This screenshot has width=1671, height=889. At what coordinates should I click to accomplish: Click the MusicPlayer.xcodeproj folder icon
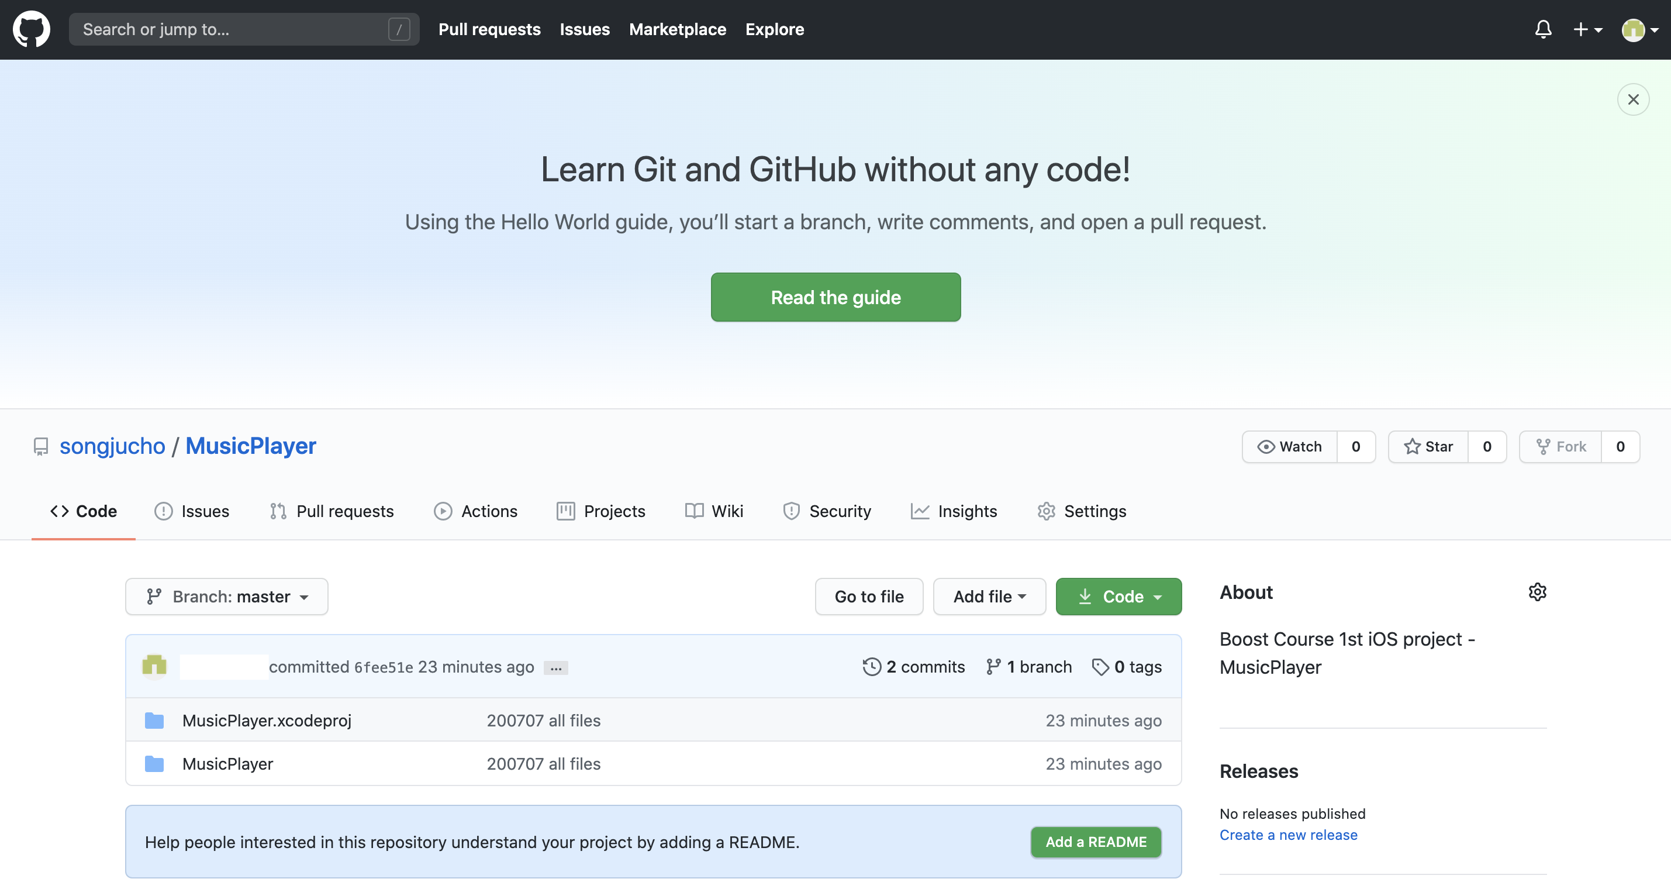(154, 721)
